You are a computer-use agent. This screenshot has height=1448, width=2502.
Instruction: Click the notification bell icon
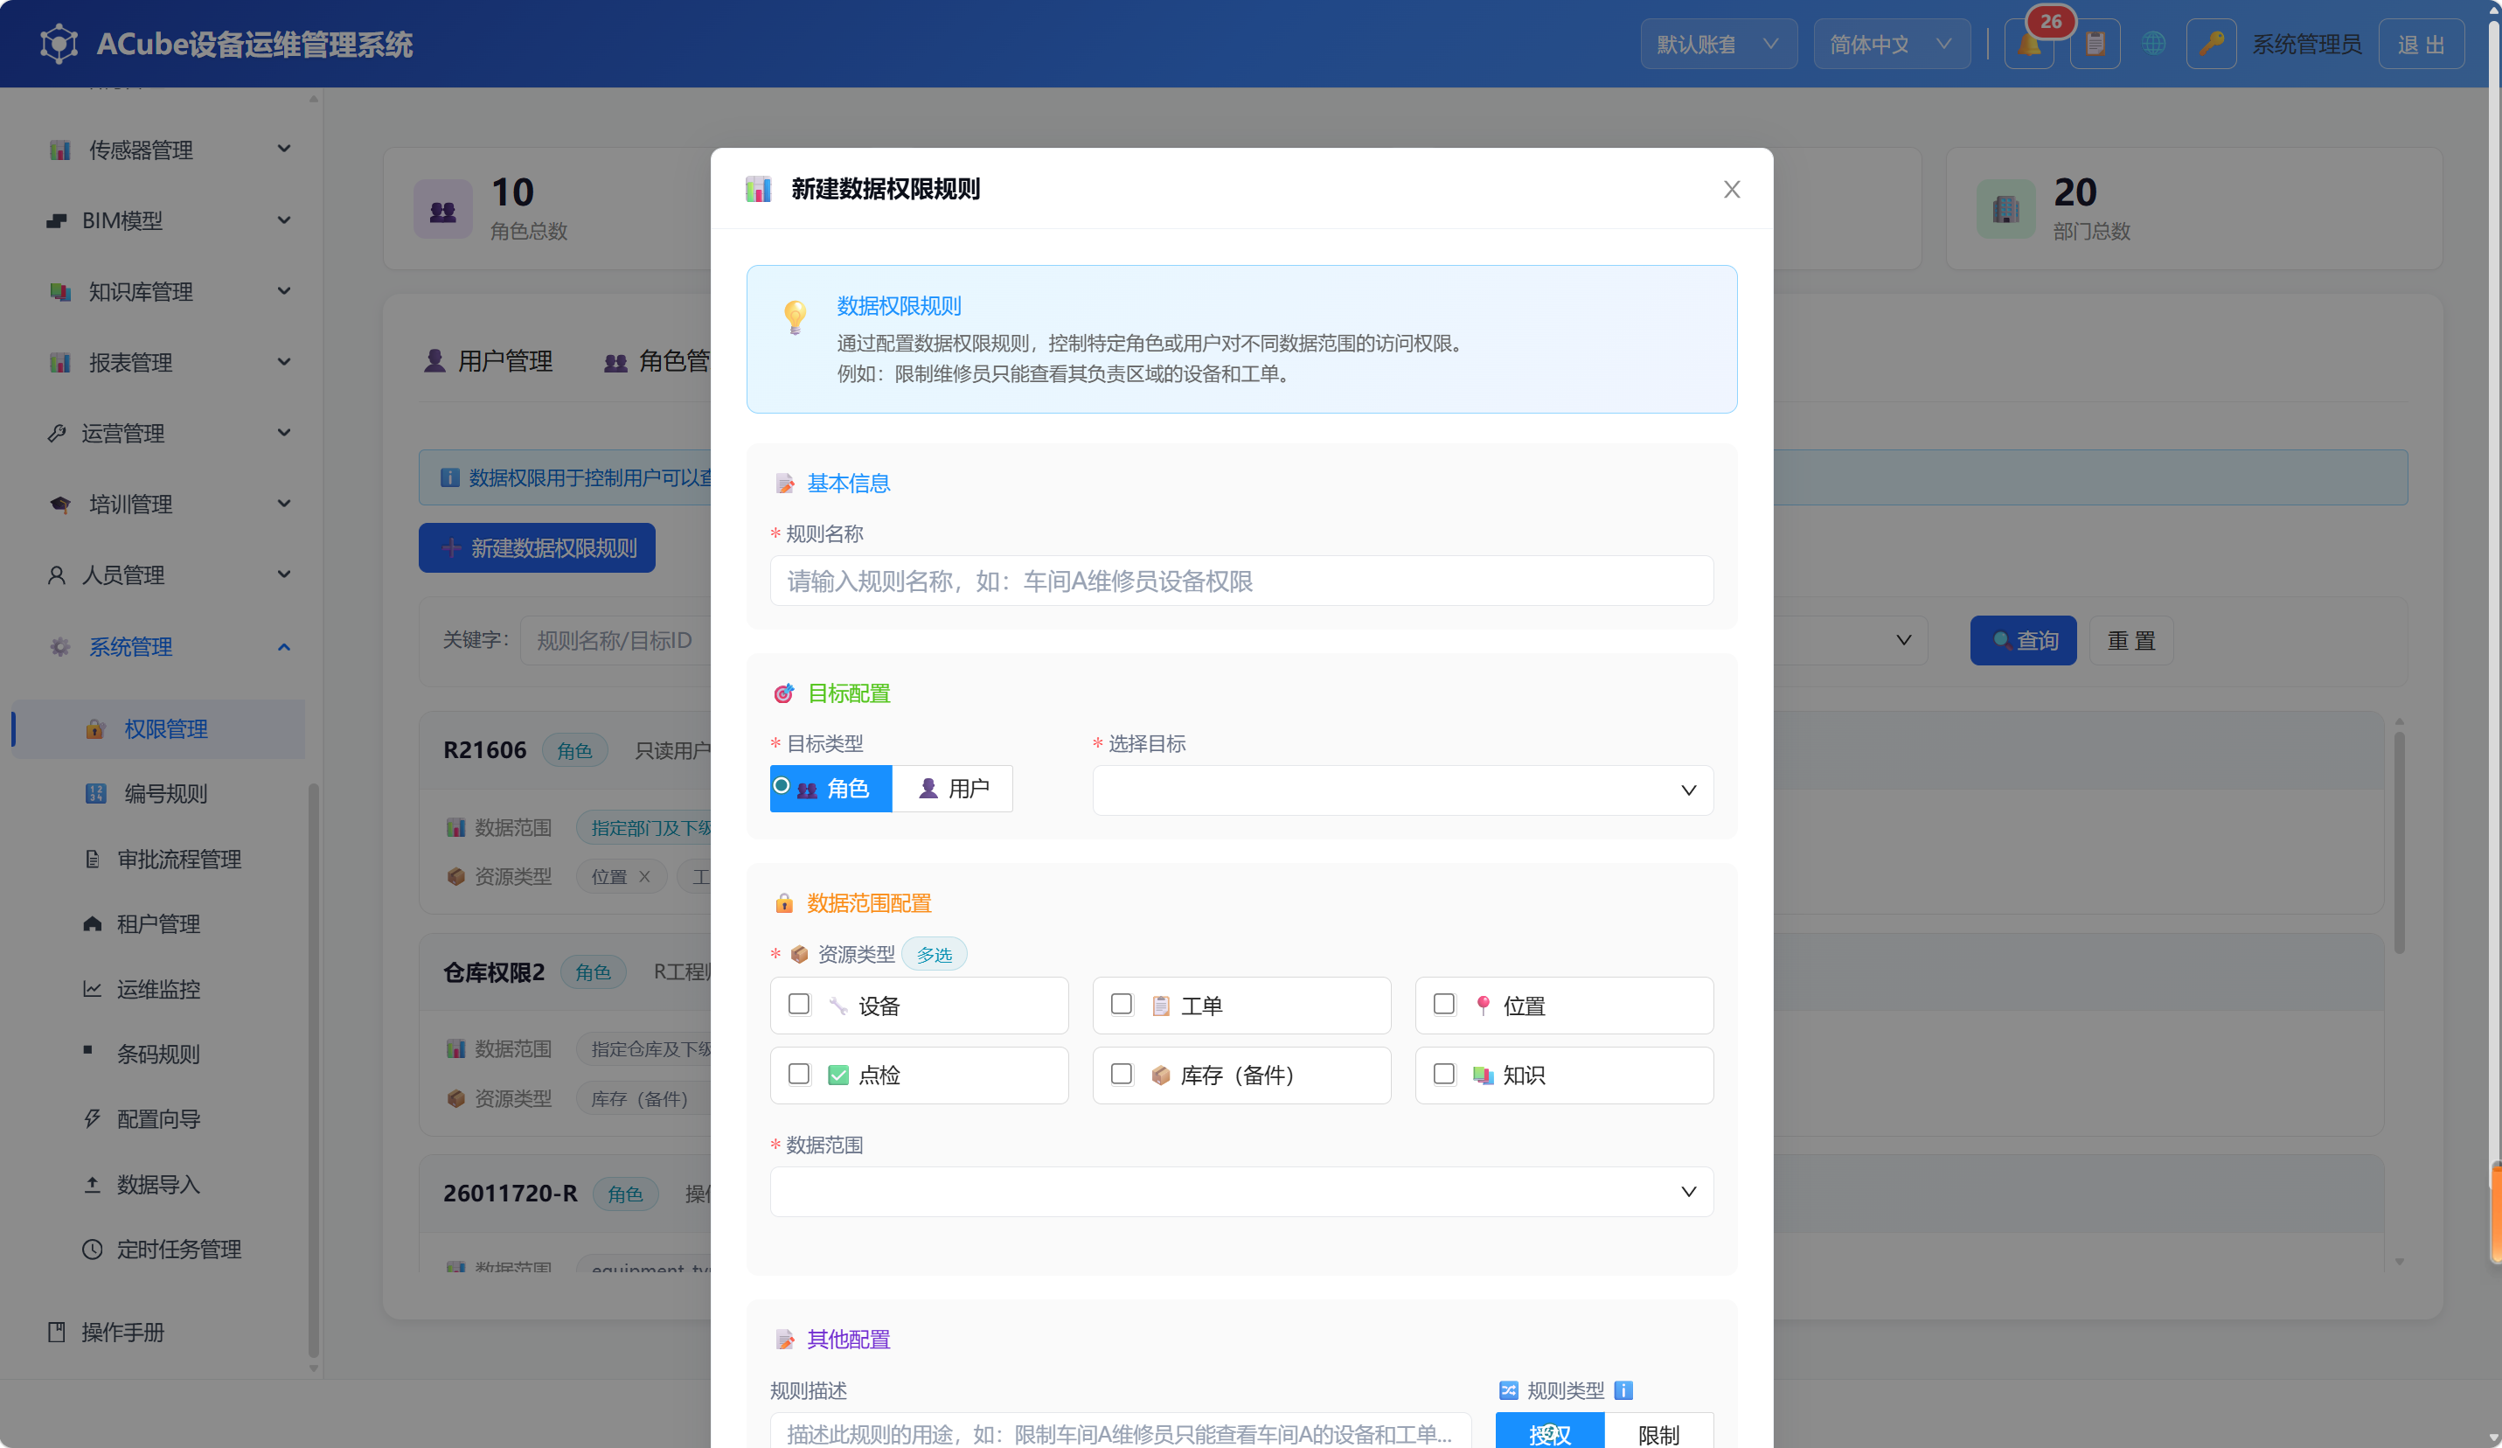pyautogui.click(x=2028, y=45)
